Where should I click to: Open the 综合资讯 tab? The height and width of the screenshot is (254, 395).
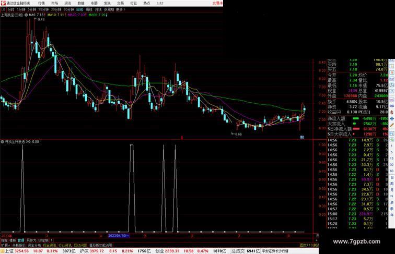(50, 245)
